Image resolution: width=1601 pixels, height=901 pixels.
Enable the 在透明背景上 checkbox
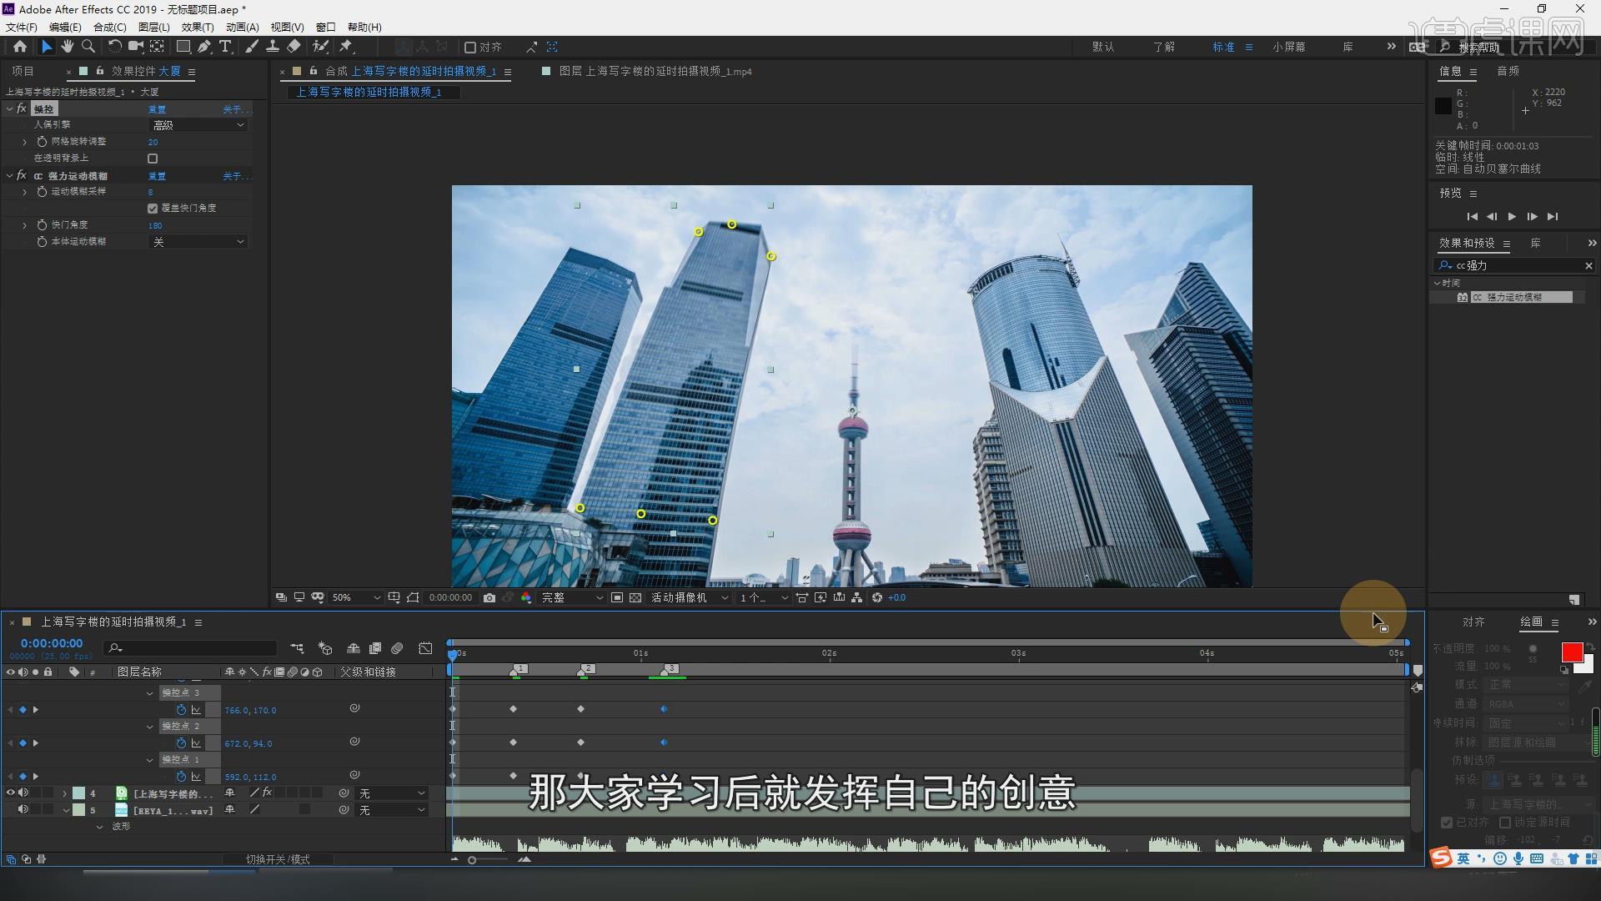point(153,159)
